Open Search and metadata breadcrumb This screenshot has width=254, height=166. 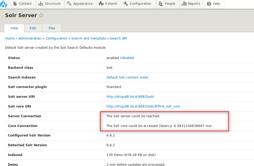point(89,38)
